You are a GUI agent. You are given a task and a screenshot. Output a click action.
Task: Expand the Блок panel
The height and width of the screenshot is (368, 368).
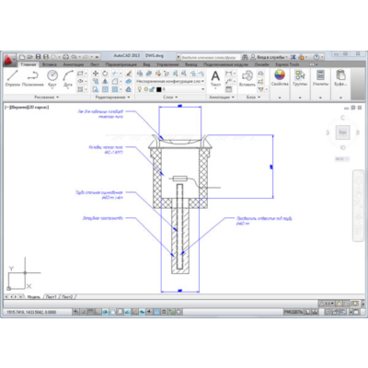(x=253, y=98)
